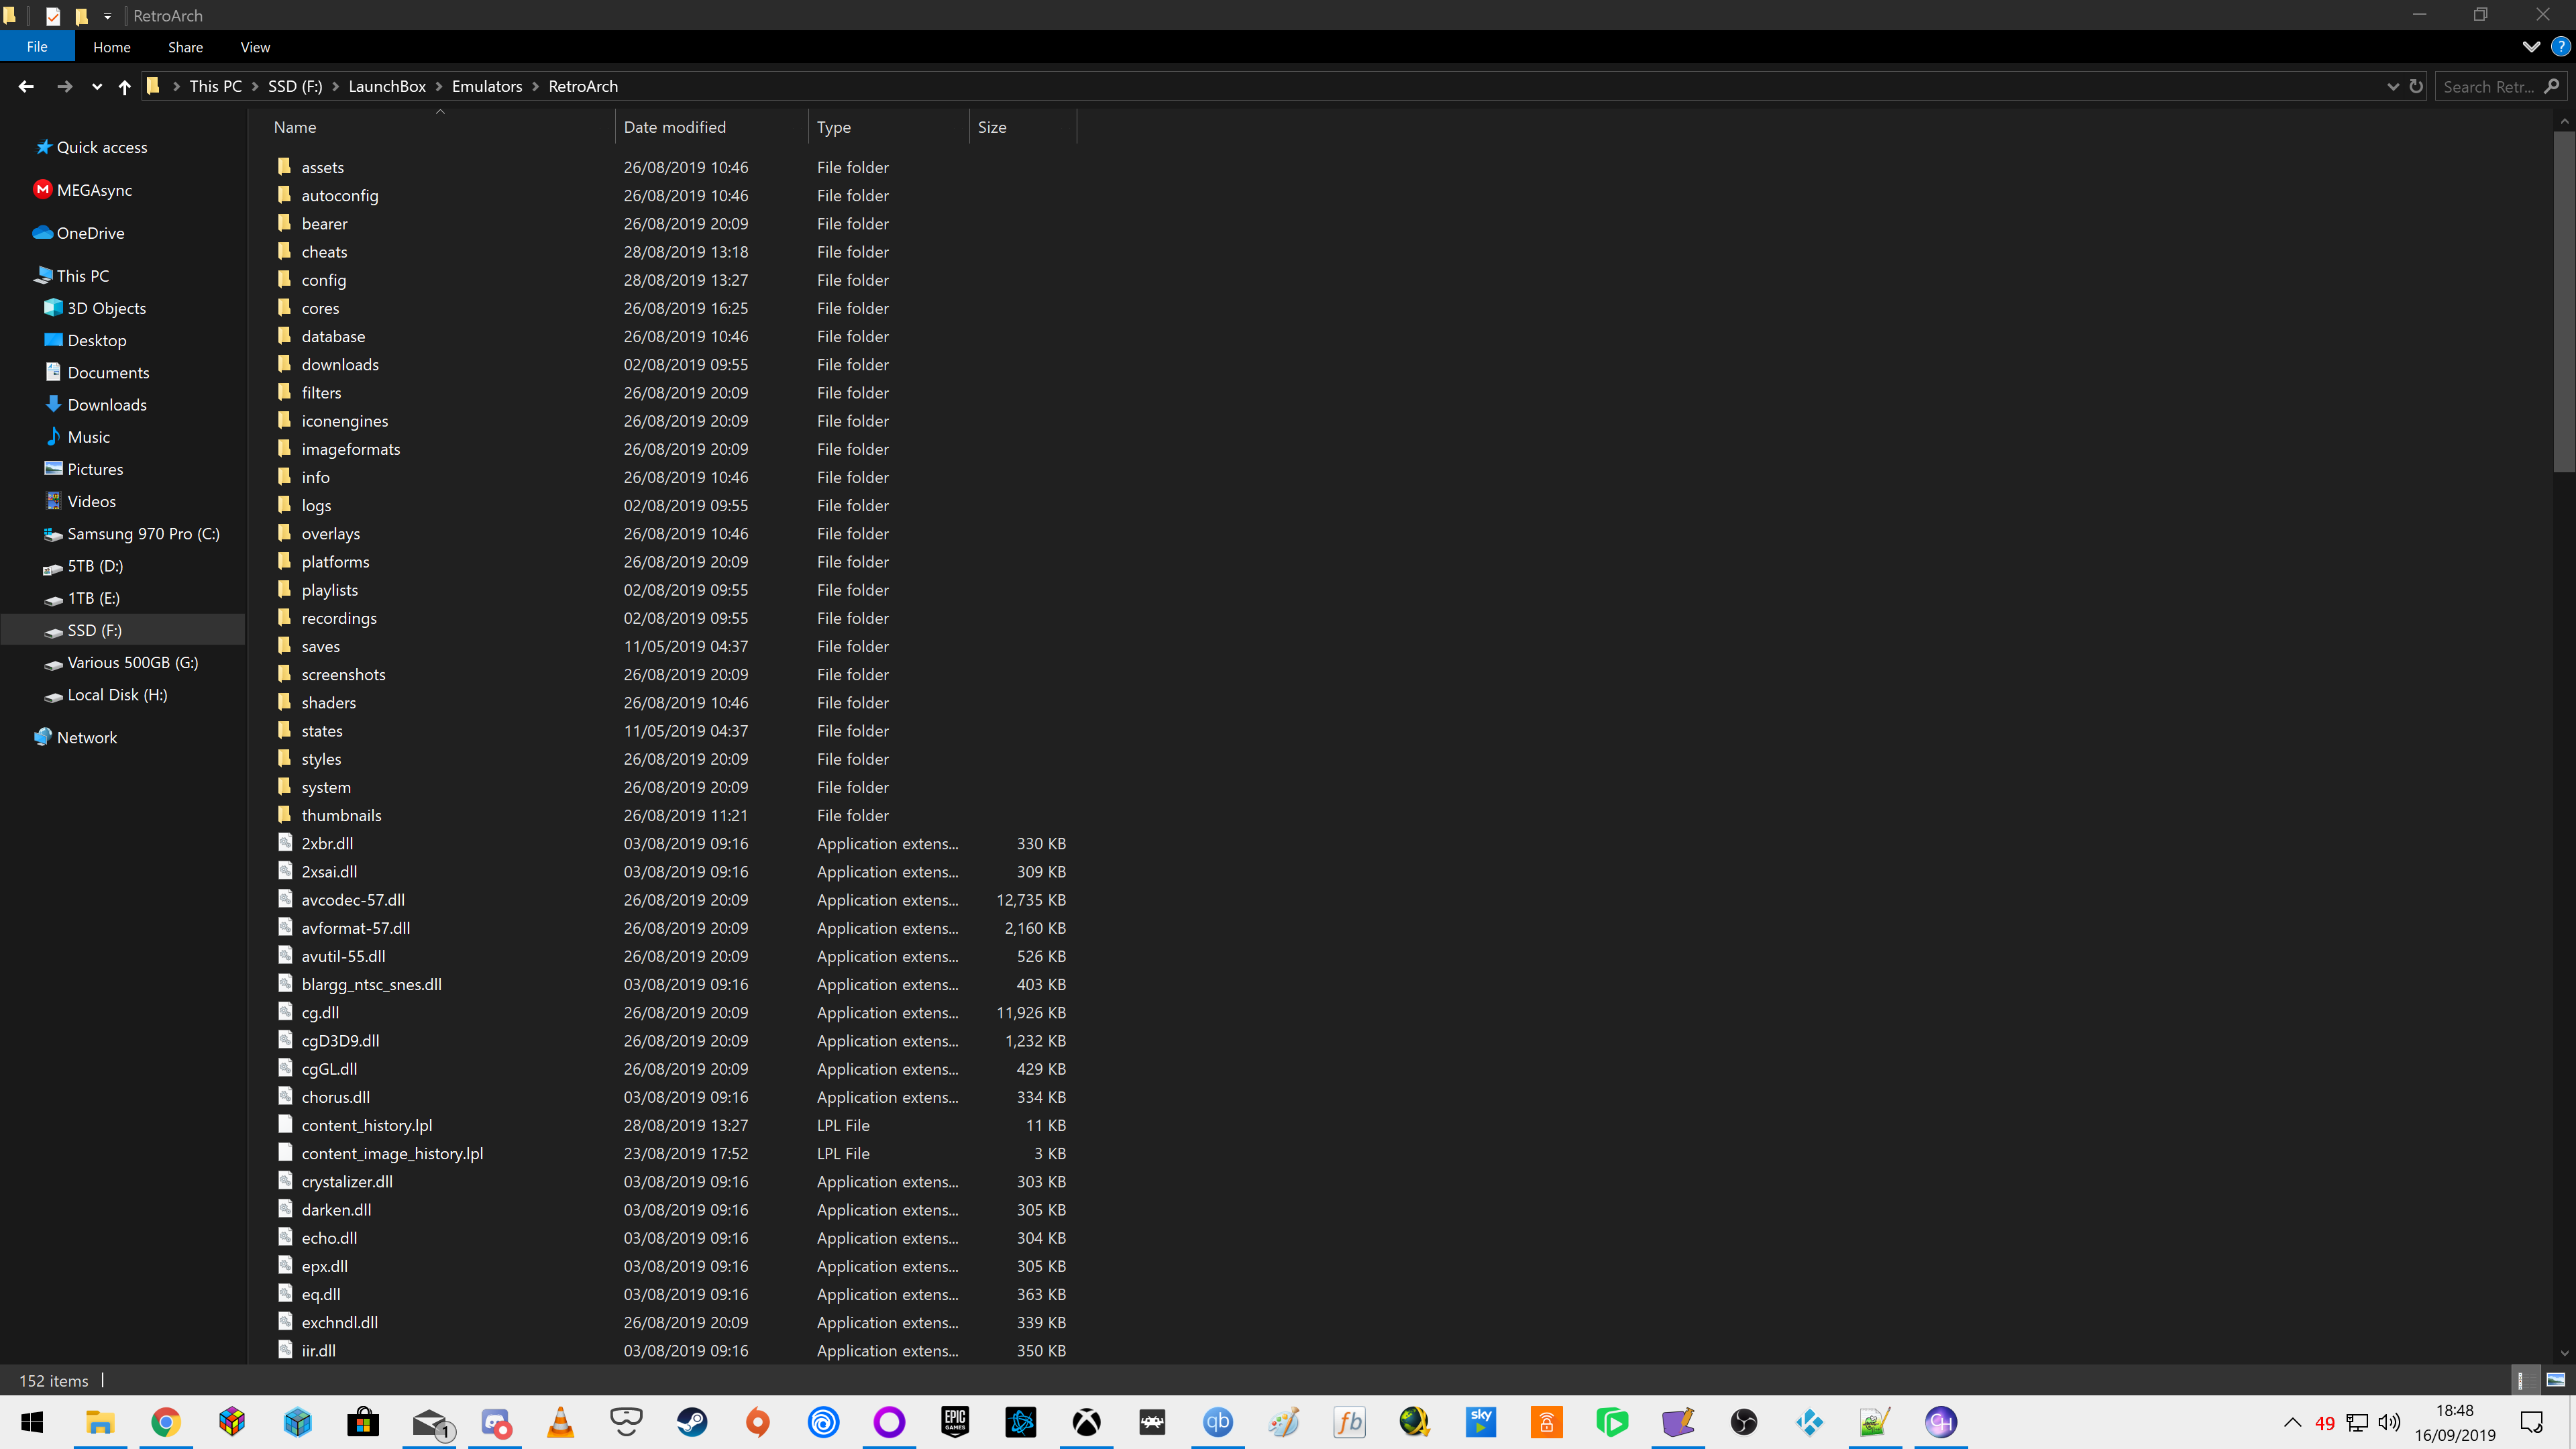Select the 2xbr.dll file icon
The image size is (2576, 1449).
pyautogui.click(x=285, y=843)
